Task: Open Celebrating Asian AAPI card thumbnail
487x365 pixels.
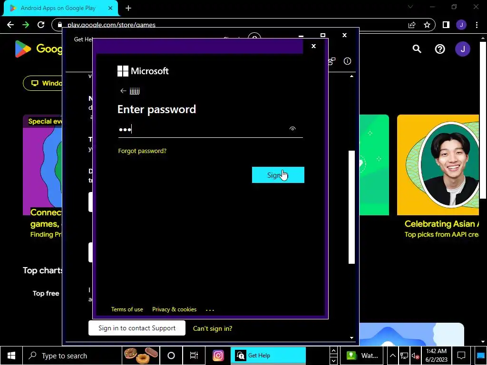Action: tap(438, 165)
